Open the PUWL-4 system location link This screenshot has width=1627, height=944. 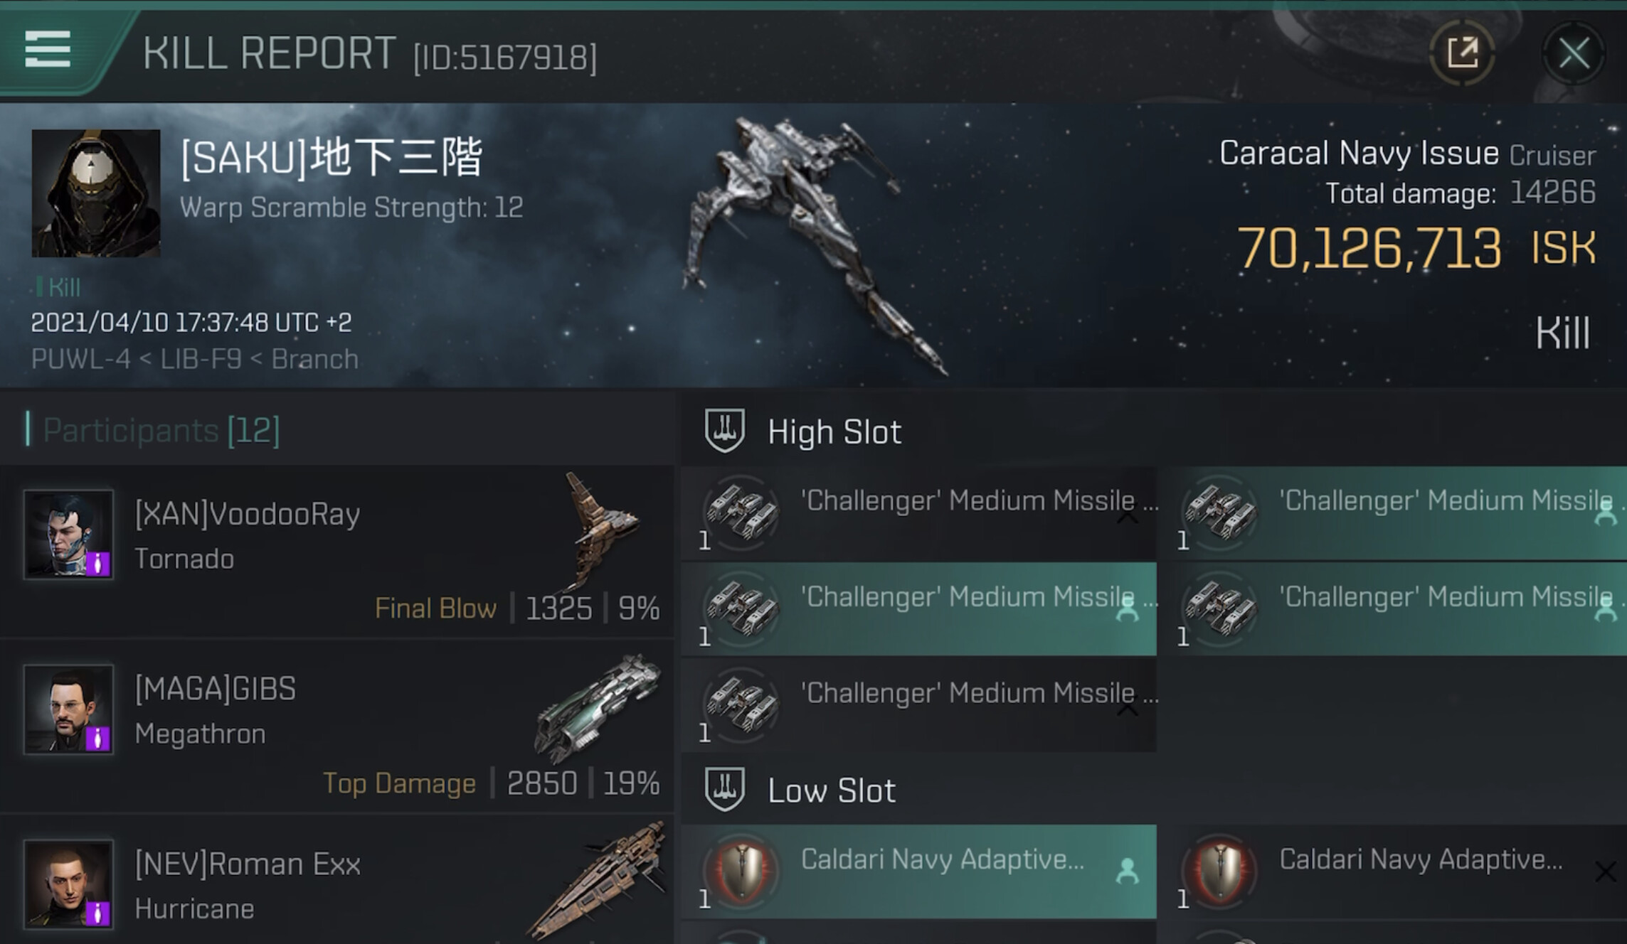(80, 359)
